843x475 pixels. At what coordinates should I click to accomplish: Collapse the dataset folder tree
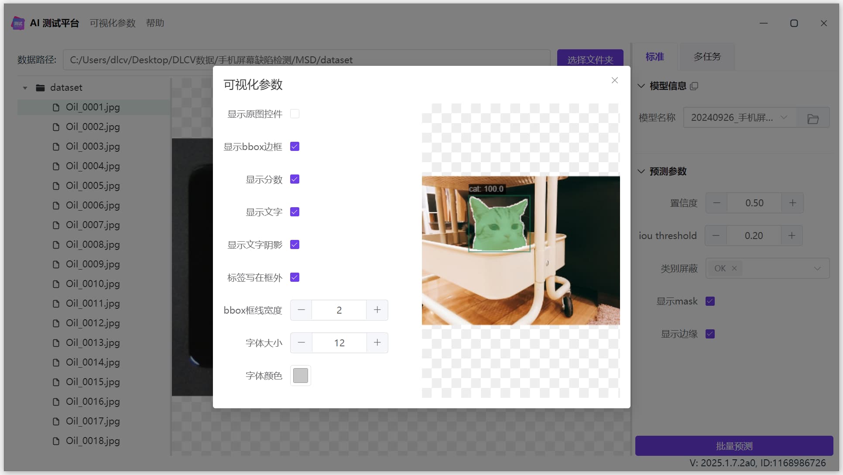[x=25, y=88]
